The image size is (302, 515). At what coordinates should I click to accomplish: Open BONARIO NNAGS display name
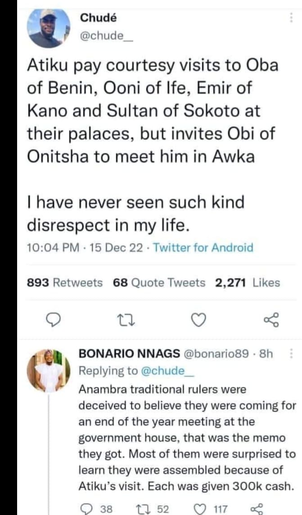[x=129, y=354]
